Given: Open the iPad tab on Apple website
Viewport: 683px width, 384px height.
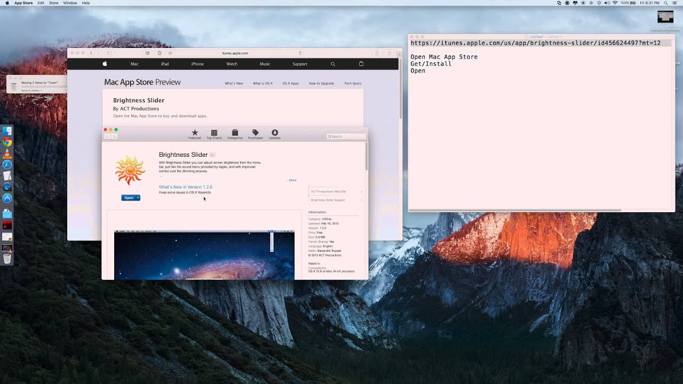Looking at the screenshot, I should (165, 64).
